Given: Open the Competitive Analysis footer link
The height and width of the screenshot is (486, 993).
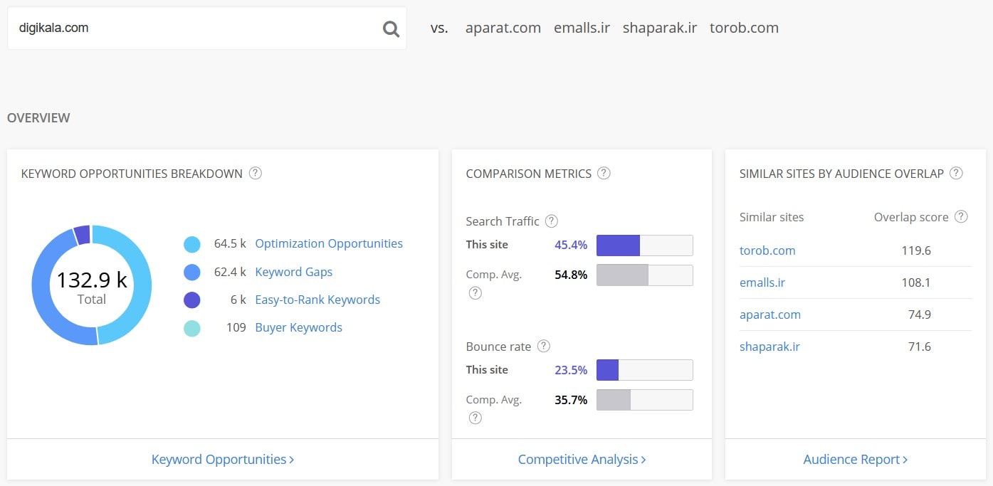Looking at the screenshot, I should [582, 459].
